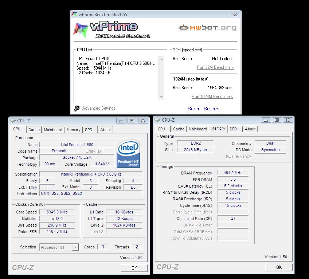Maximize the right CPU-Z window

coord(277,120)
